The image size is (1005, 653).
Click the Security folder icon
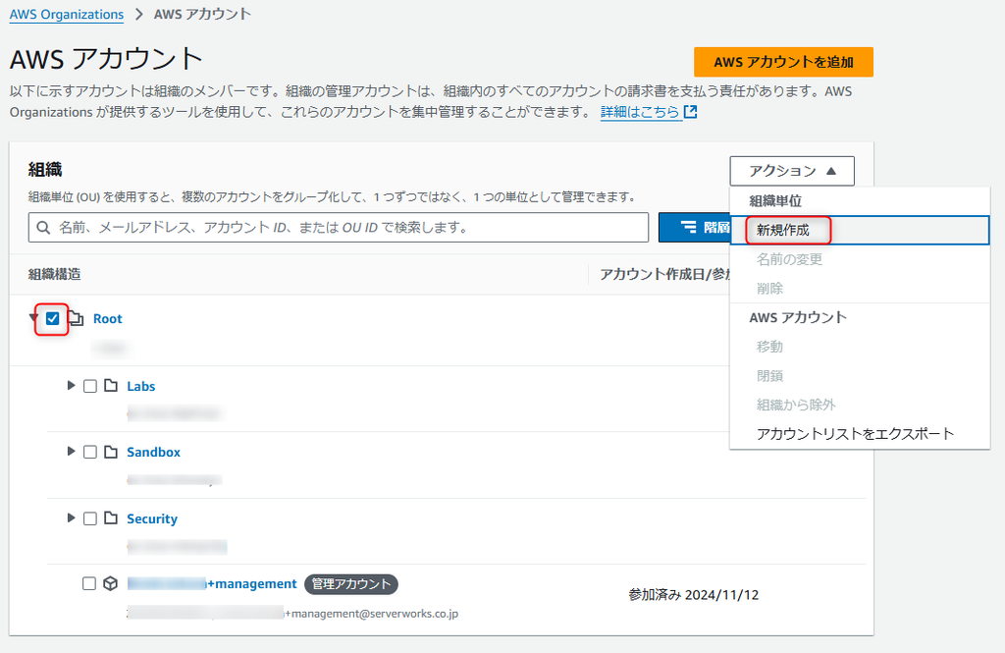click(111, 517)
